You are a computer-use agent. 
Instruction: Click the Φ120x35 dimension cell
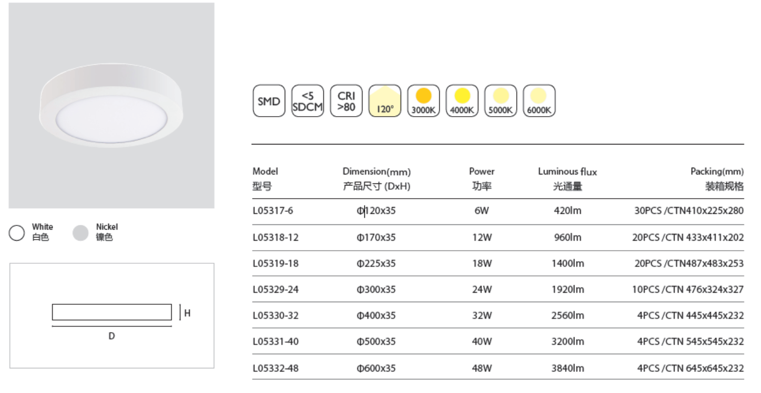[376, 211]
